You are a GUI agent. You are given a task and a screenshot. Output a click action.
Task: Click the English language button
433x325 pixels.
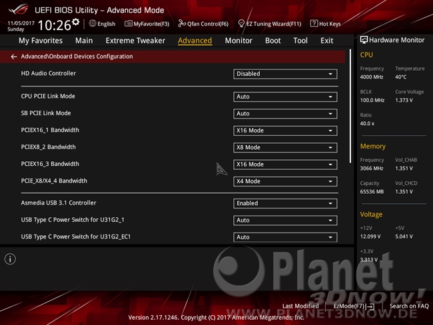click(x=102, y=24)
